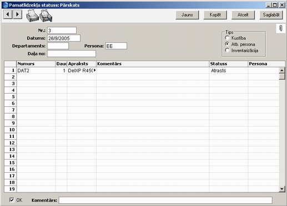Select row number 5 header
287x206 pixels.
coord(11,97)
